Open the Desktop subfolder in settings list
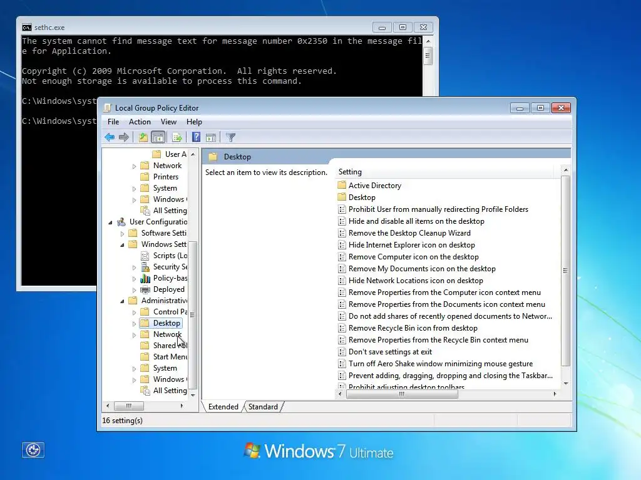 click(362, 197)
